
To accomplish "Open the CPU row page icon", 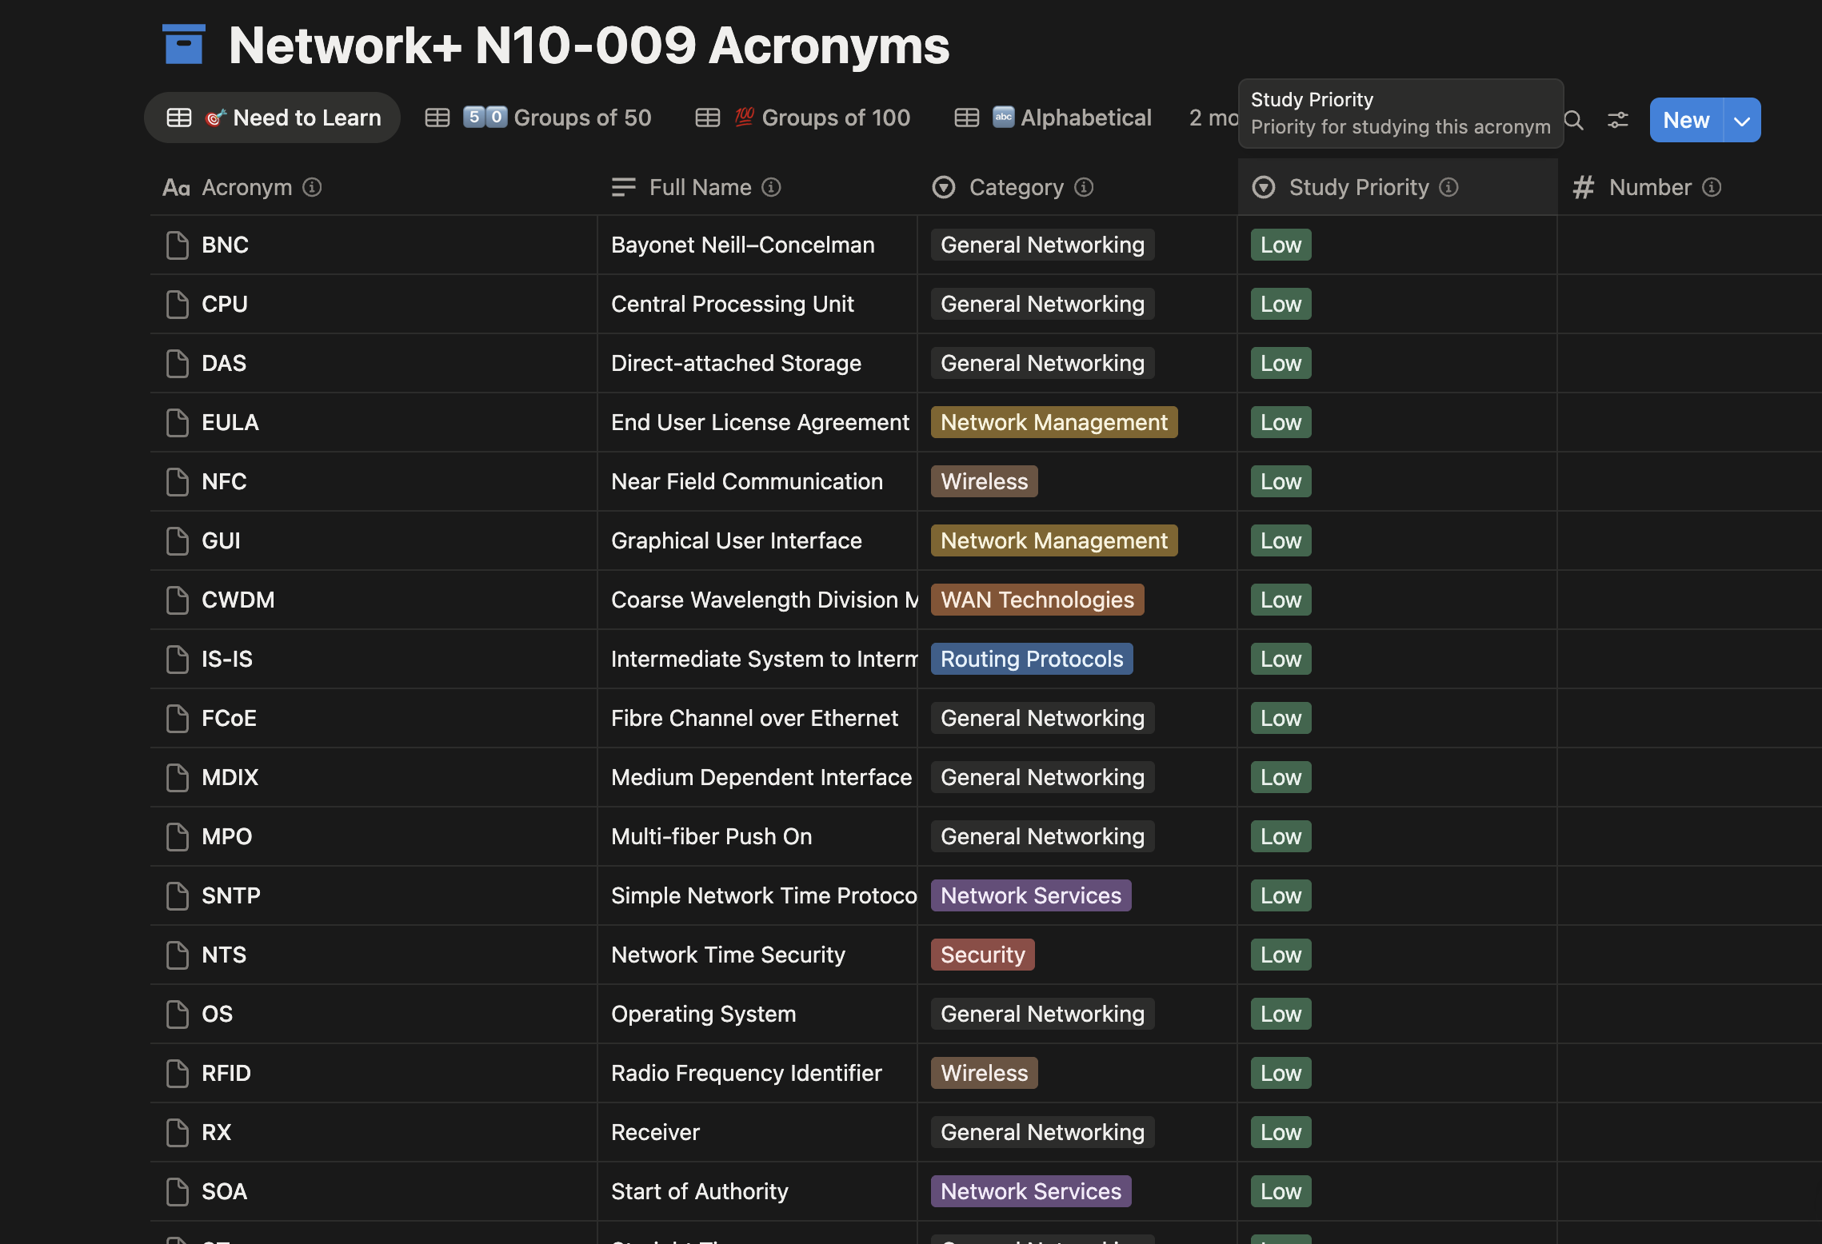I will click(177, 304).
